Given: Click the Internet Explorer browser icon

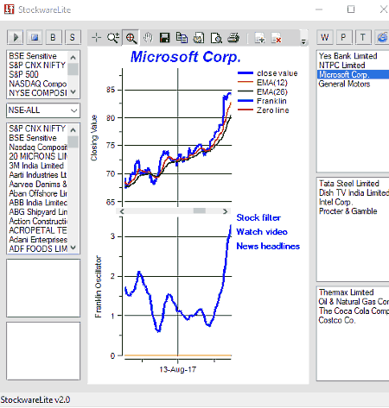Looking at the screenshot, I should 382,37.
